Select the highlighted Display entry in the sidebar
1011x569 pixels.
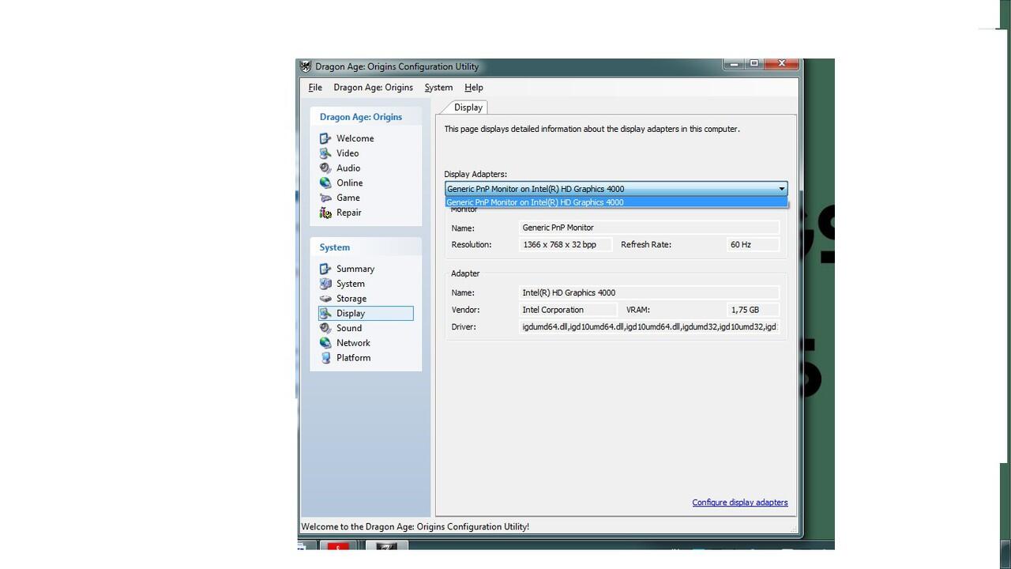pos(366,313)
